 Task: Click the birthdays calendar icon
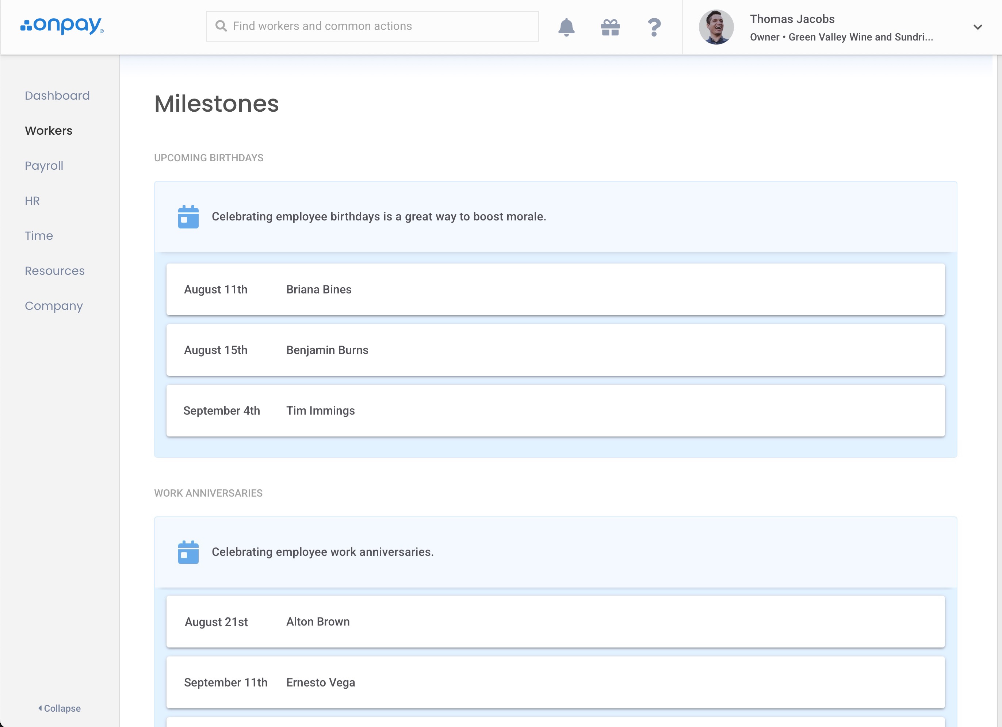pos(188,217)
